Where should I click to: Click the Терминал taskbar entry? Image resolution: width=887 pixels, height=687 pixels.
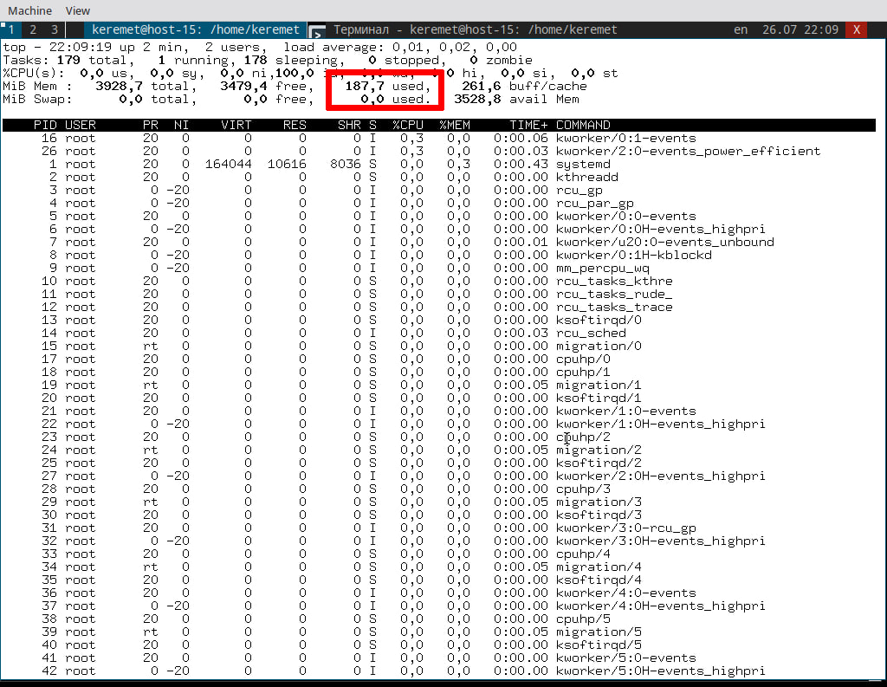[x=475, y=29]
